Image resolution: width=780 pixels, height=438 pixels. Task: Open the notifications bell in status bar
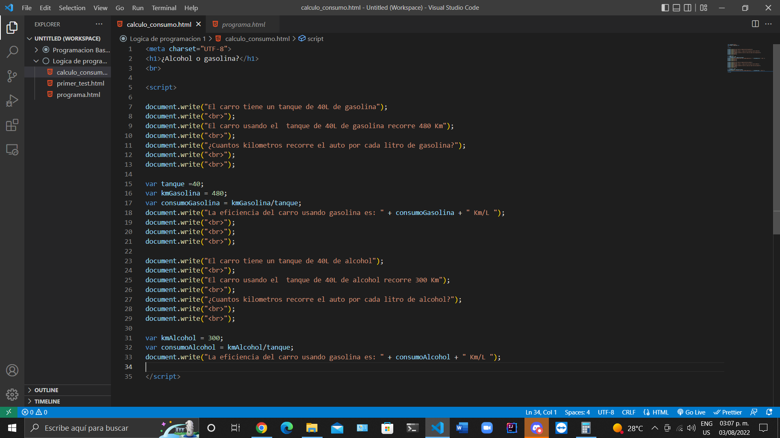click(769, 412)
